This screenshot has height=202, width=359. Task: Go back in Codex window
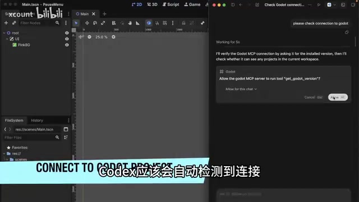point(241,5)
